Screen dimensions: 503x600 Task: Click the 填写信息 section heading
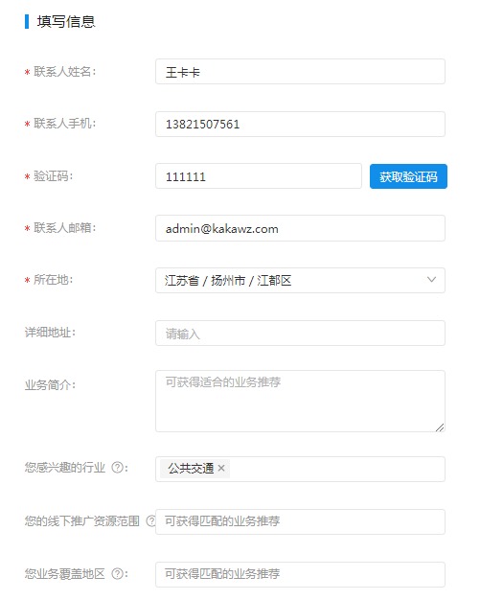click(66, 21)
